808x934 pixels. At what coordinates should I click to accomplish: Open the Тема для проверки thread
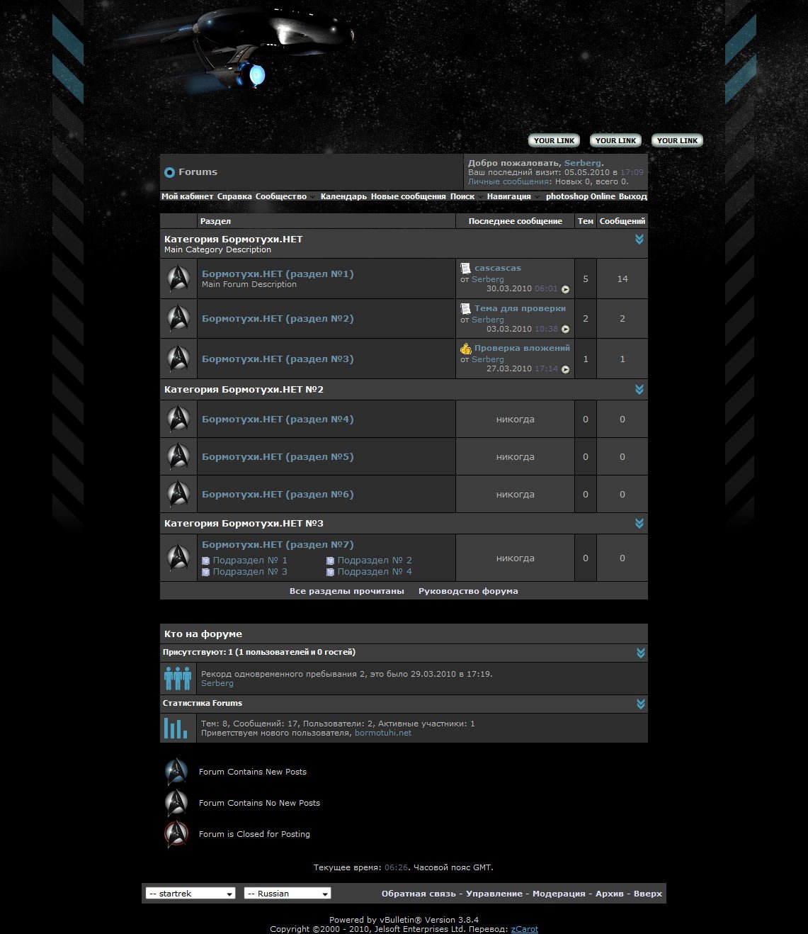coord(520,308)
